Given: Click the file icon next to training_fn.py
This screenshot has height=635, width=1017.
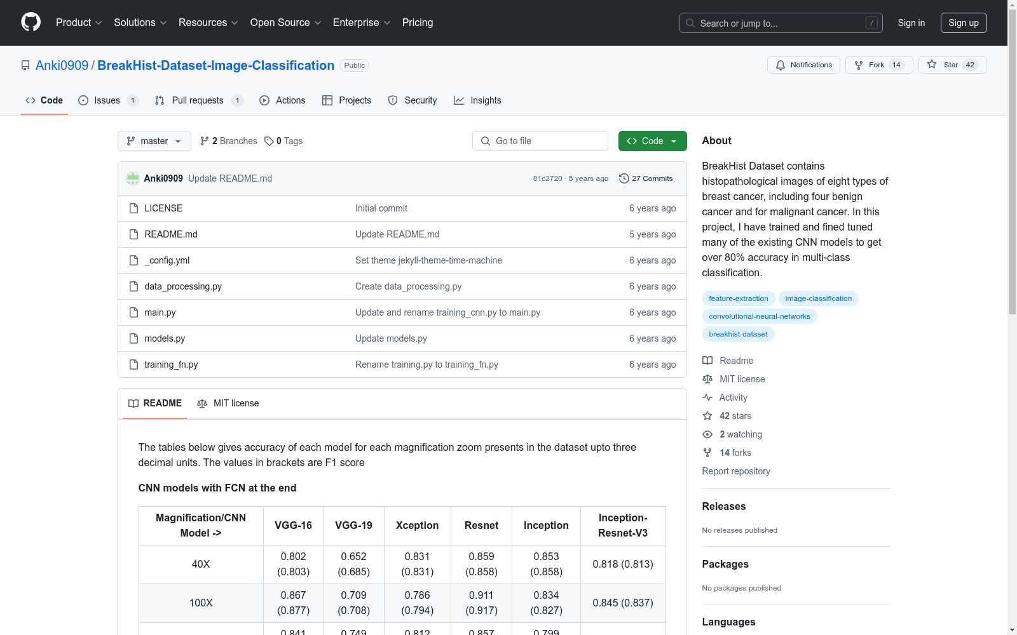Looking at the screenshot, I should pyautogui.click(x=133, y=364).
